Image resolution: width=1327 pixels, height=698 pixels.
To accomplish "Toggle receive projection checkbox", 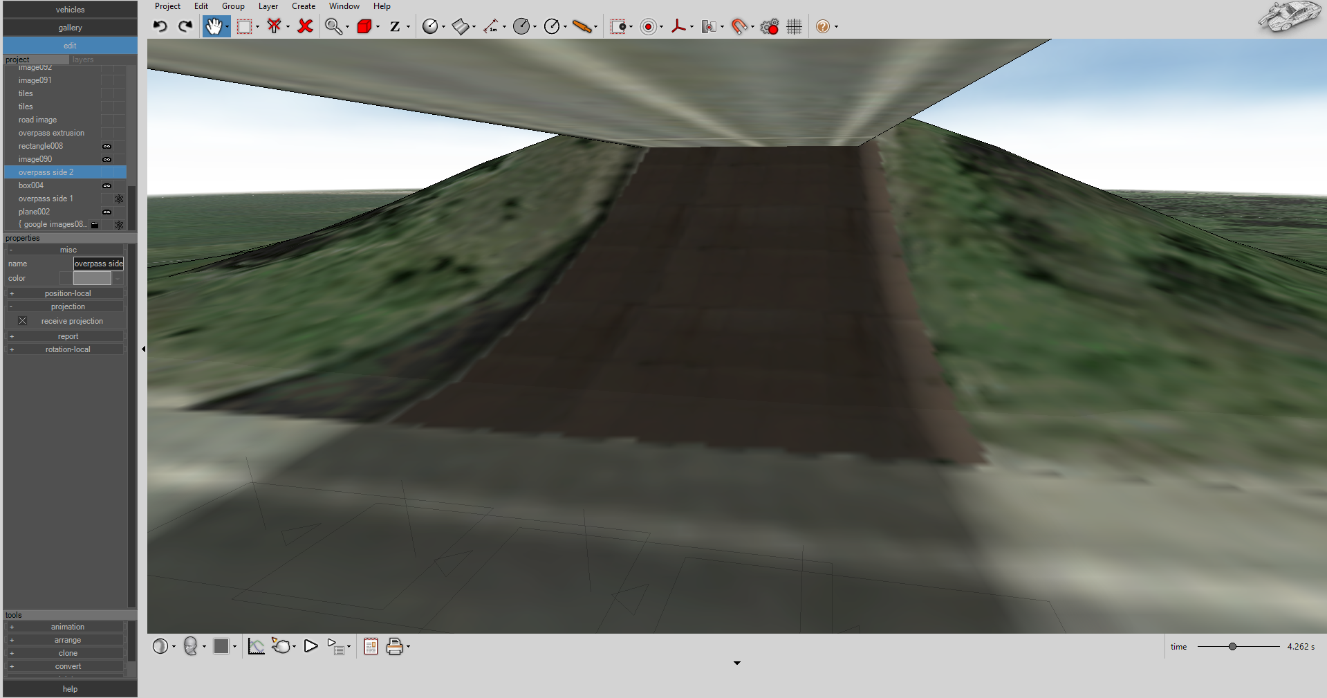I will (22, 320).
